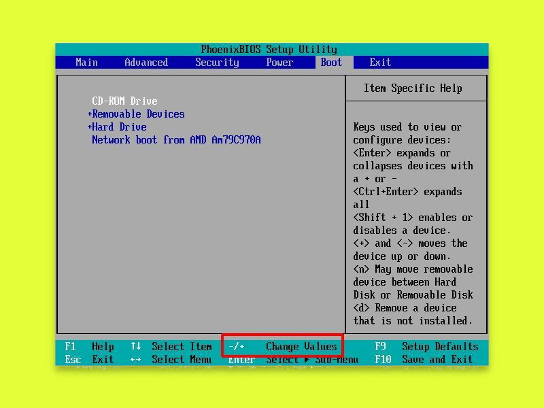Image resolution: width=544 pixels, height=408 pixels.
Task: Click the PhoenixBIOS Setup Utility title
Action: click(269, 49)
